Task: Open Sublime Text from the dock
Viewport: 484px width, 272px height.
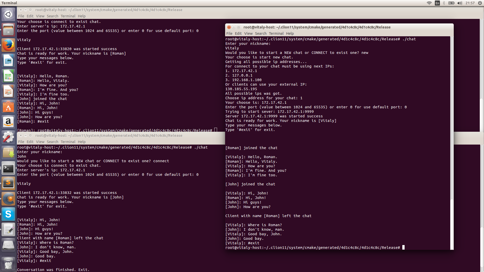Action: coord(8,183)
